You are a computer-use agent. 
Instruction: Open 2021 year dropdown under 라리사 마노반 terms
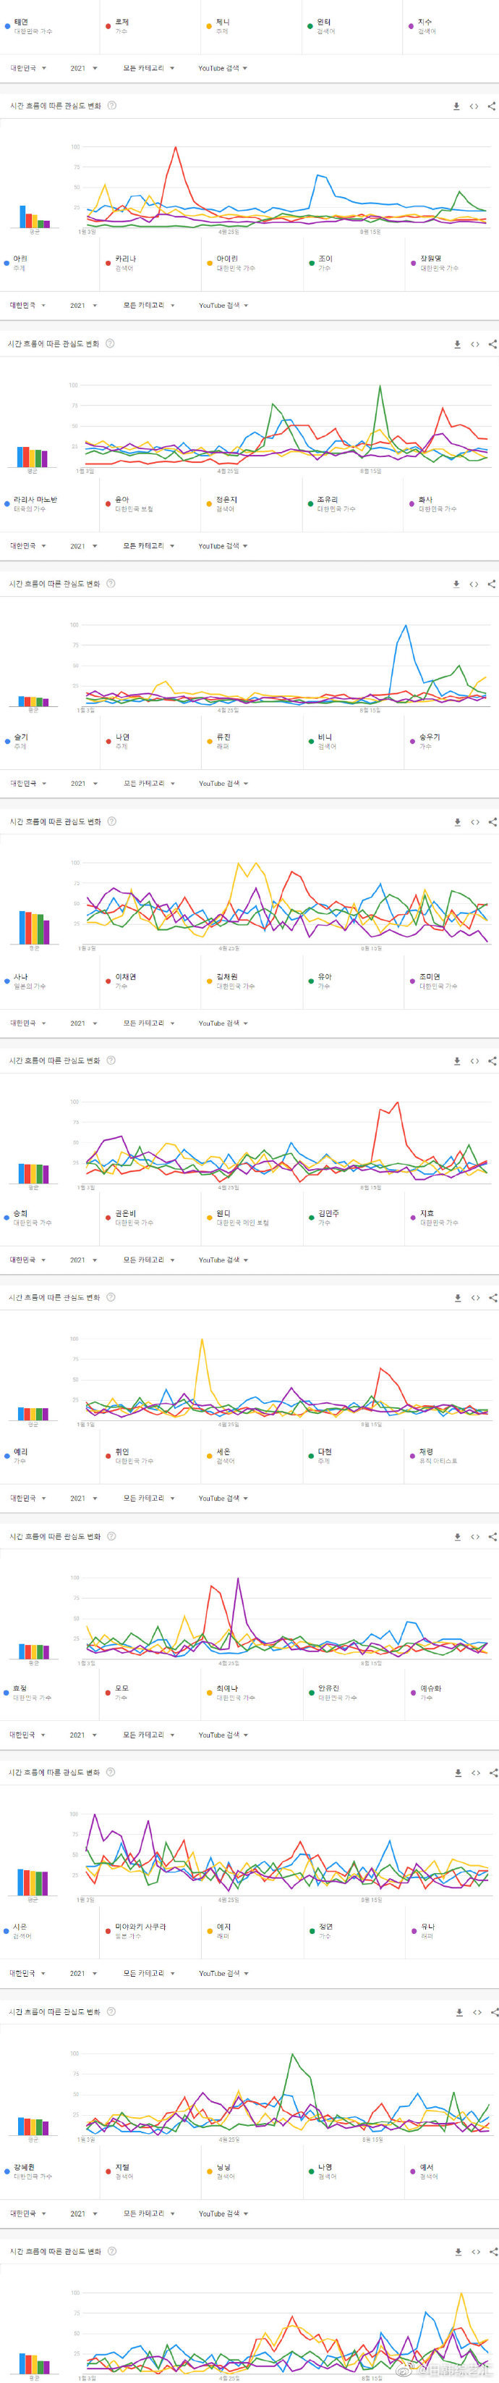pos(83,546)
